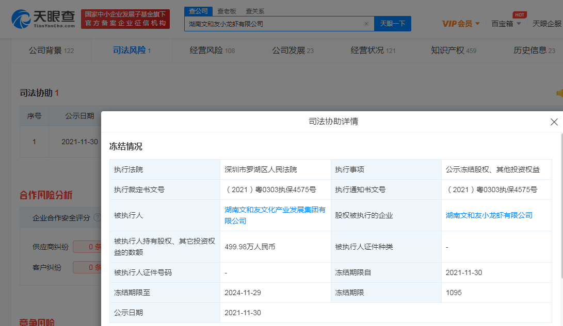Click the dialog's vertical scrollbar
563x326 pixels.
[x=561, y=207]
